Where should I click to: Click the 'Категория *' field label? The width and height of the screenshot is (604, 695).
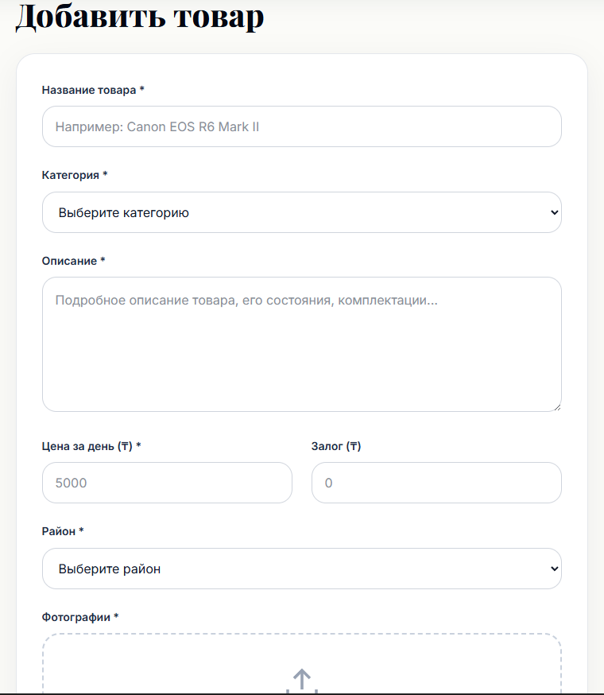pos(75,175)
